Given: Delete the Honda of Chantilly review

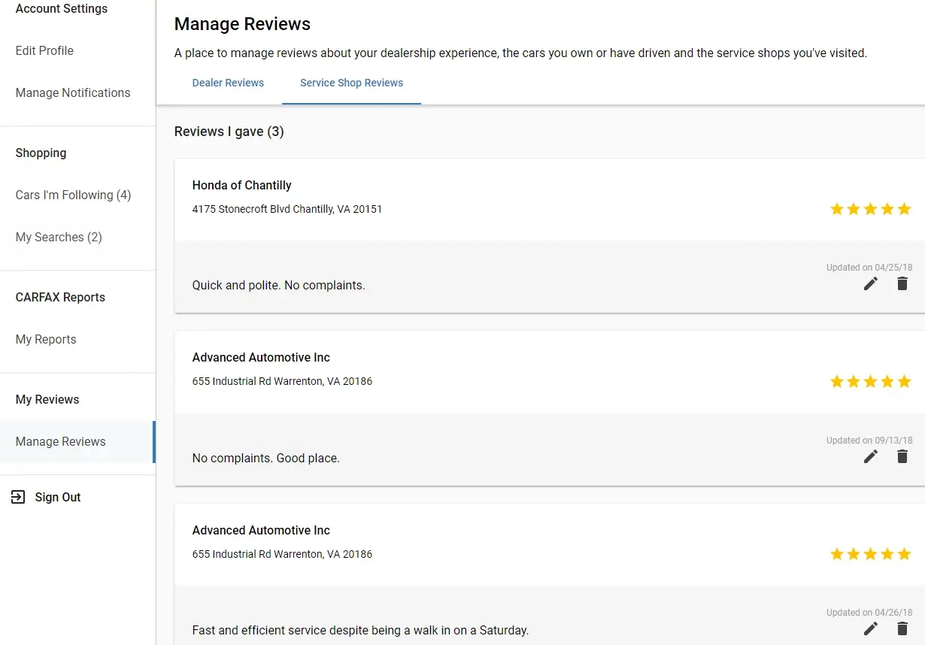Looking at the screenshot, I should click(x=902, y=283).
